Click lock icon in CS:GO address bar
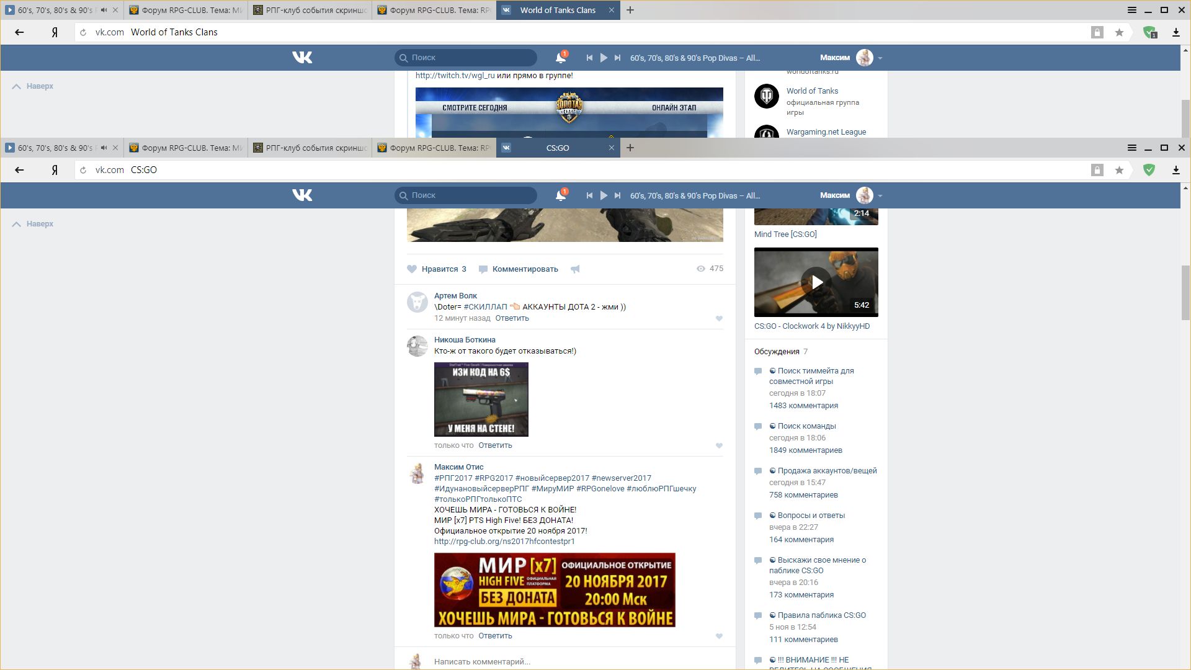This screenshot has width=1191, height=670. click(1097, 170)
